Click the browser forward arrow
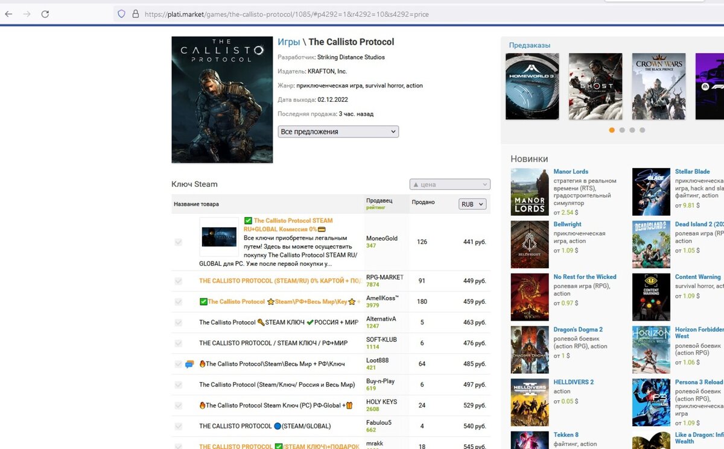724x449 pixels. [27, 14]
